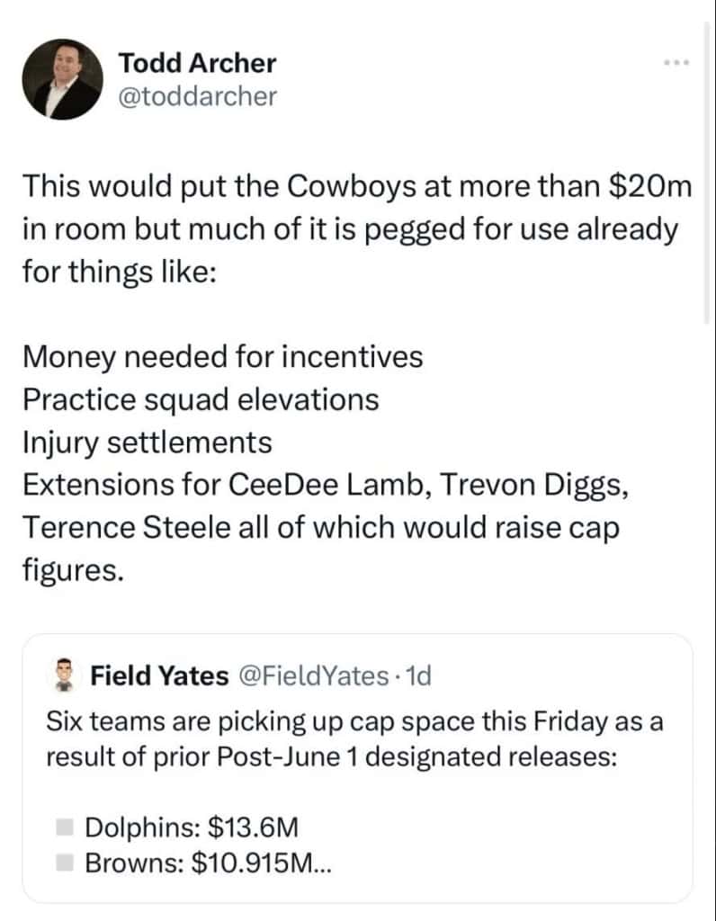Click the "Injury settlements" line

tap(148, 443)
